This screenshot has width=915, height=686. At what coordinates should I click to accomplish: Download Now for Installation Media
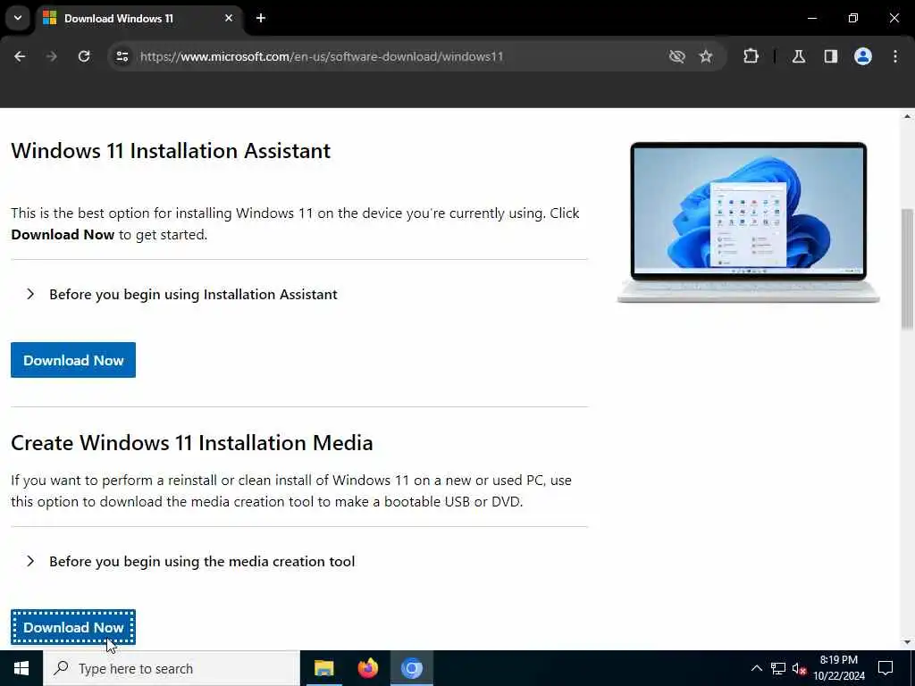73,628
